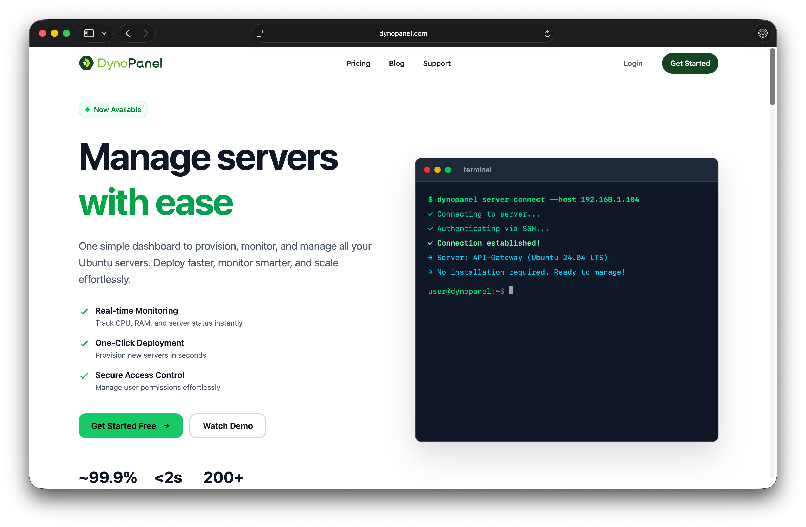806x527 pixels.
Task: Click the checkmark beside Real-time Monitoring
Action: 84,311
